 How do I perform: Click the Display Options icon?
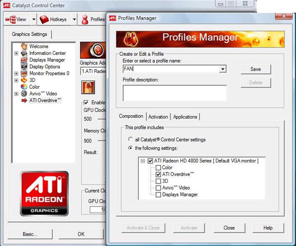pyautogui.click(x=24, y=67)
